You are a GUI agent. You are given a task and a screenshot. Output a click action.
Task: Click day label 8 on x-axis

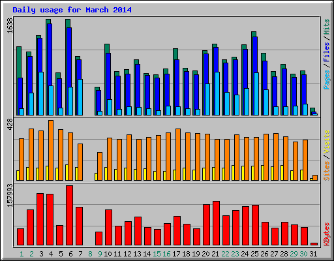pos(90,254)
